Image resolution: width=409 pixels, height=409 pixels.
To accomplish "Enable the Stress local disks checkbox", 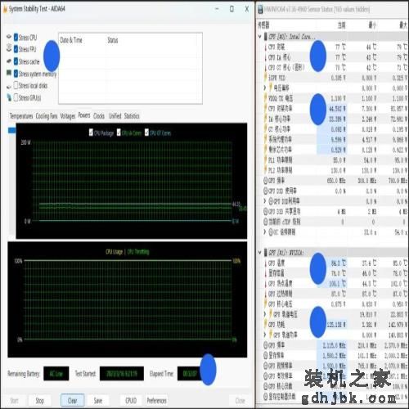I will (x=16, y=86).
